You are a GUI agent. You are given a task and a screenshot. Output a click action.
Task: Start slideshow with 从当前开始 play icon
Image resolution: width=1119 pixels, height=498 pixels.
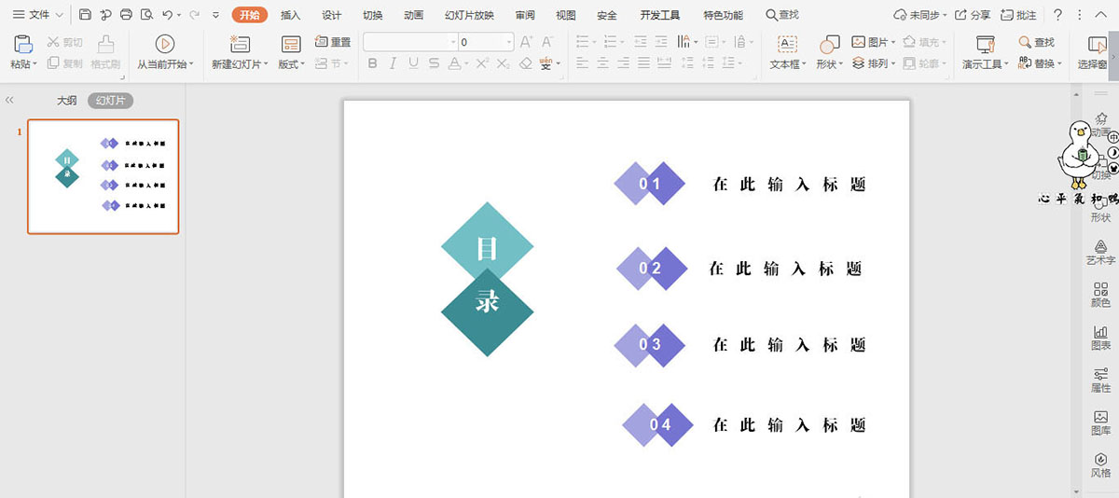click(165, 44)
